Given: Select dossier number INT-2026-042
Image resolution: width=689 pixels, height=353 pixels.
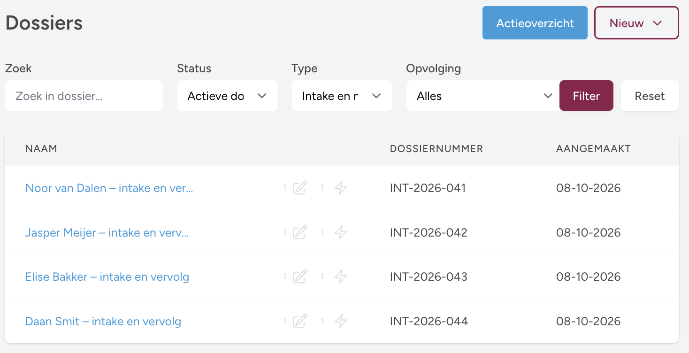Looking at the screenshot, I should pos(429,232).
